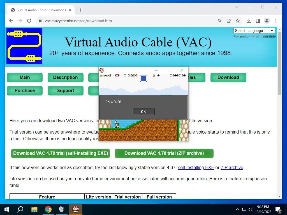Click the blue reserve item box in game

143,78
